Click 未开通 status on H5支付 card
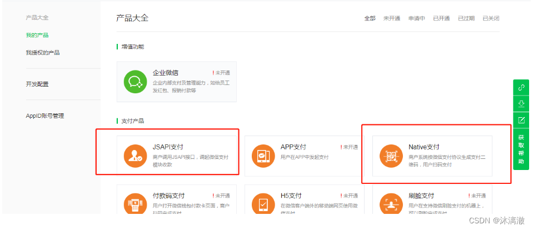Image resolution: width=533 pixels, height=230 pixels. coord(349,196)
